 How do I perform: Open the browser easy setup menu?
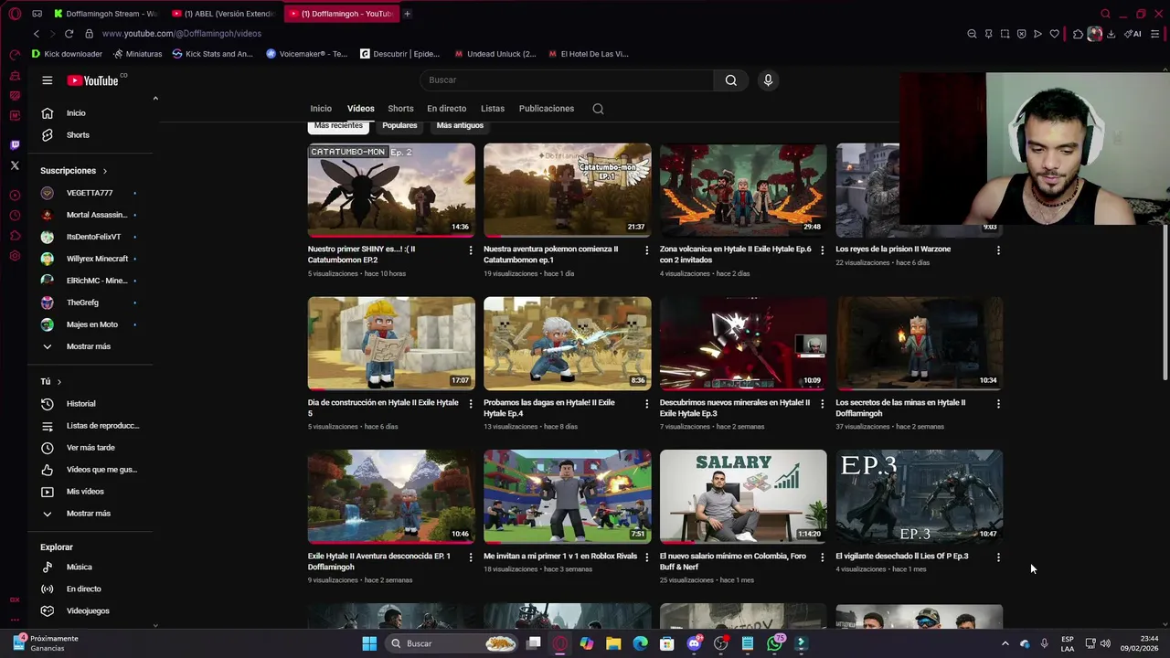click(x=1155, y=34)
